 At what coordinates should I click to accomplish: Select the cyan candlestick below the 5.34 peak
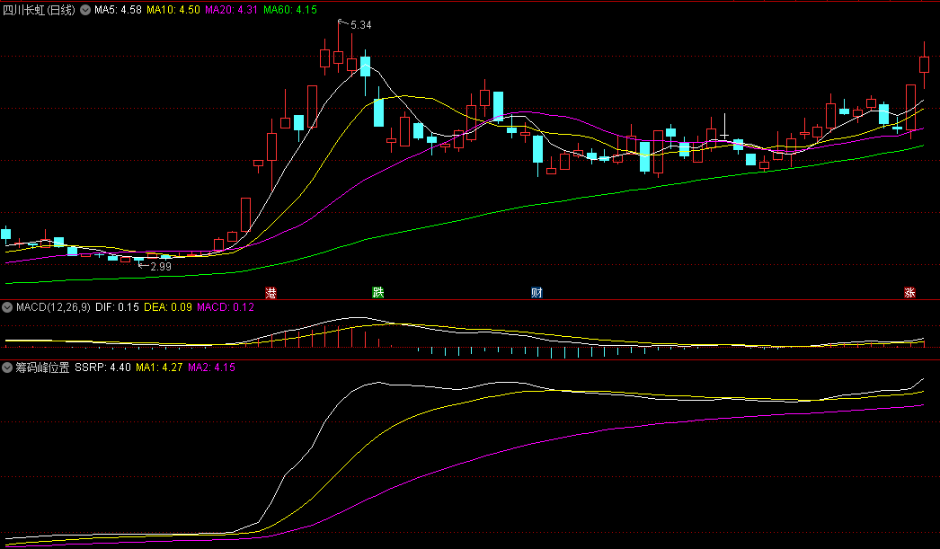pyautogui.click(x=365, y=66)
